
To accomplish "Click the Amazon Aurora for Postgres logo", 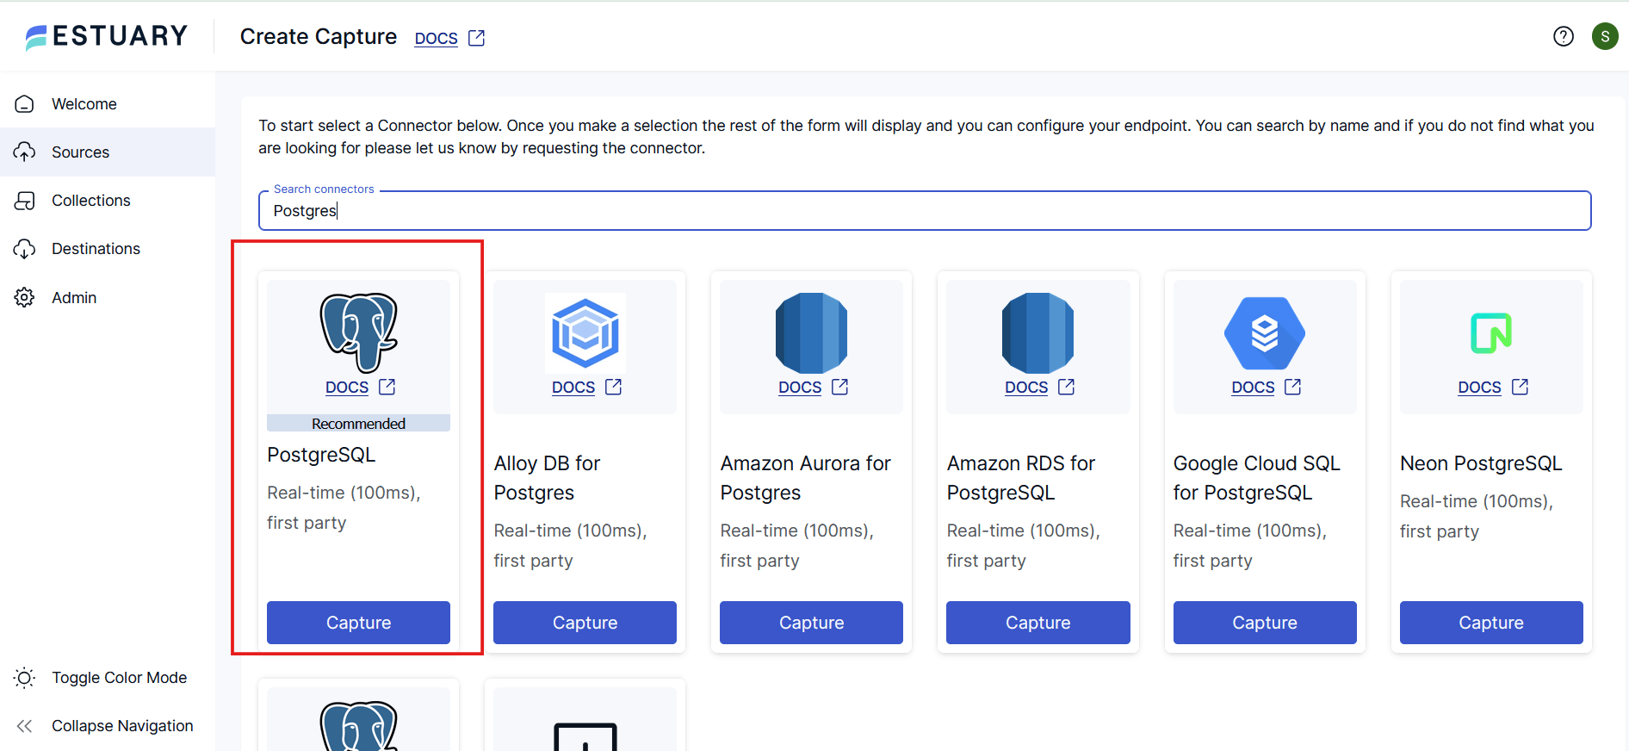I will [x=812, y=332].
